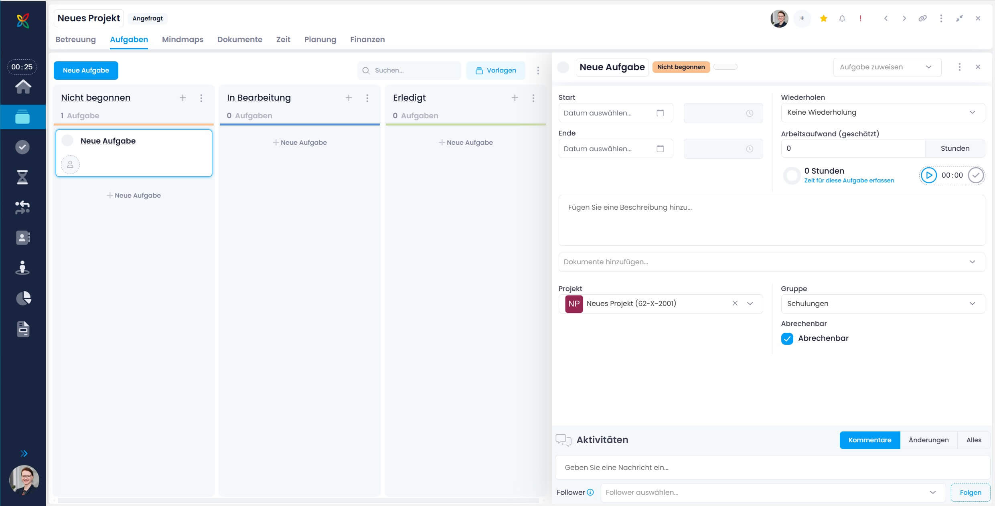Click the project member avatar in header
This screenshot has width=995, height=506.
click(x=779, y=18)
